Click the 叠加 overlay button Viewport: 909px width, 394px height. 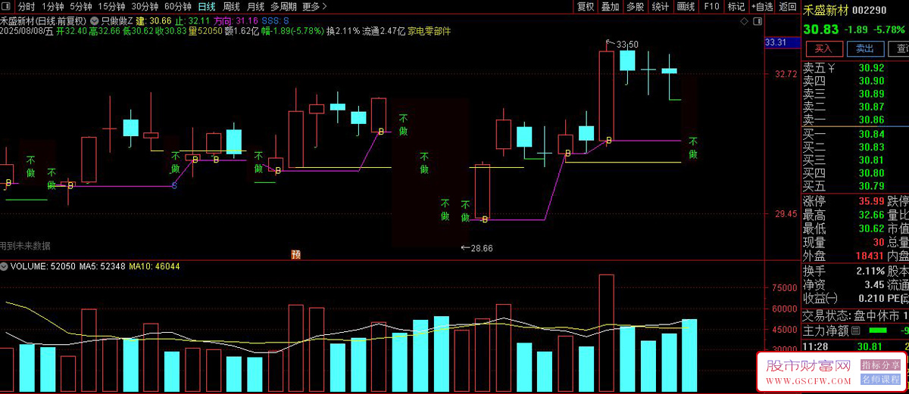[610, 6]
